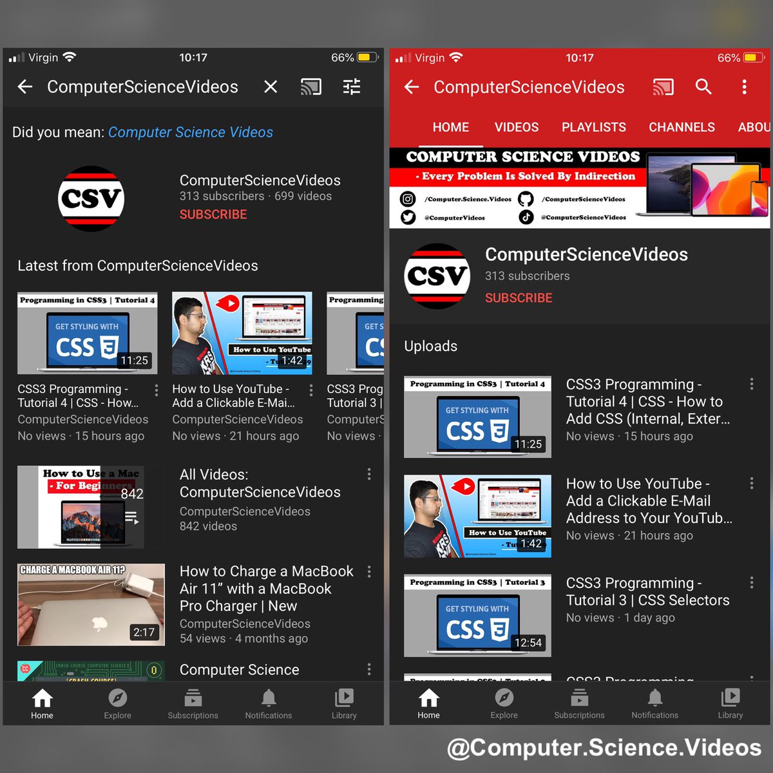Subscribe to ComputerScienceVideos in the search results
This screenshot has height=773, width=773.
pyautogui.click(x=213, y=215)
